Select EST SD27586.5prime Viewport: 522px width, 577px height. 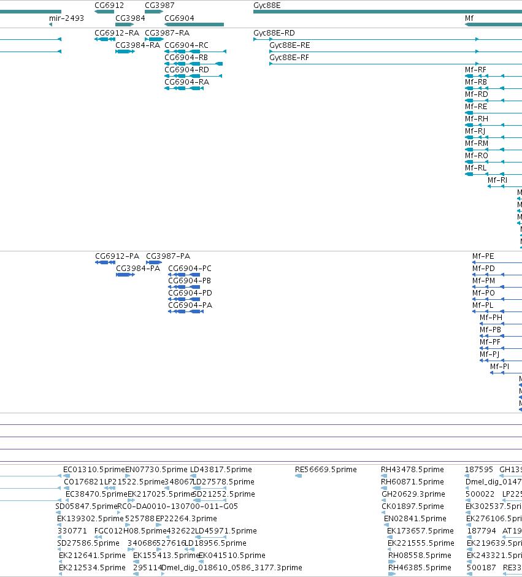click(88, 543)
